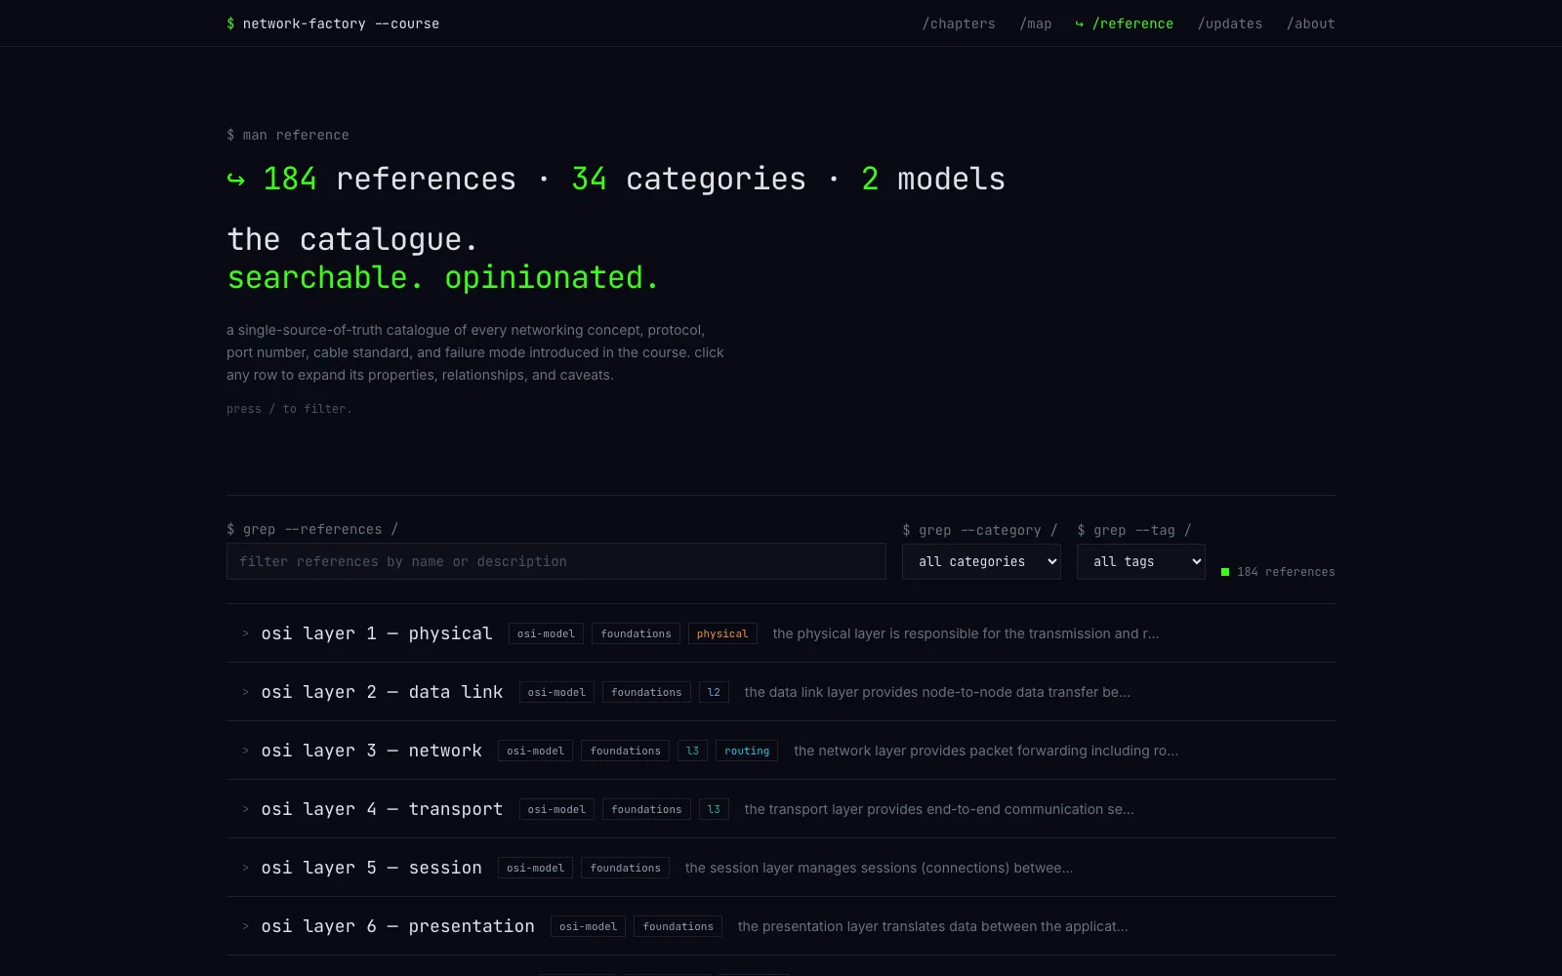Click the '$ grep --tag /' label
Screen dimensions: 1562x976
click(1134, 530)
